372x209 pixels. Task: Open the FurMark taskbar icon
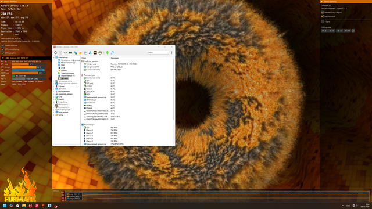43,206
